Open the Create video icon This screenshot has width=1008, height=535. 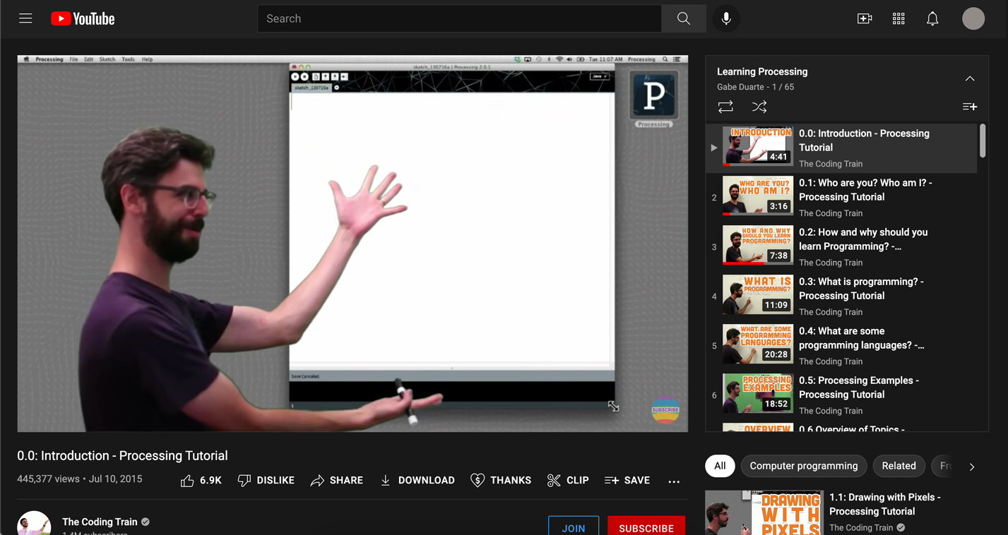[865, 19]
